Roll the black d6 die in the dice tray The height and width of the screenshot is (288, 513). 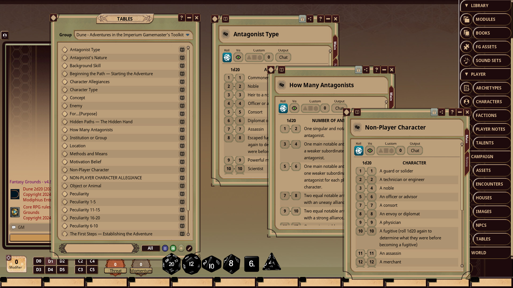pos(251,263)
